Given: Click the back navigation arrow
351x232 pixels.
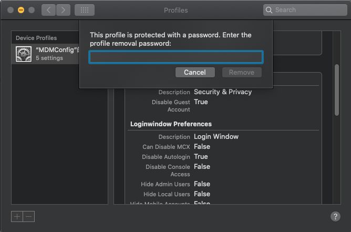Looking at the screenshot, I should click(48, 10).
